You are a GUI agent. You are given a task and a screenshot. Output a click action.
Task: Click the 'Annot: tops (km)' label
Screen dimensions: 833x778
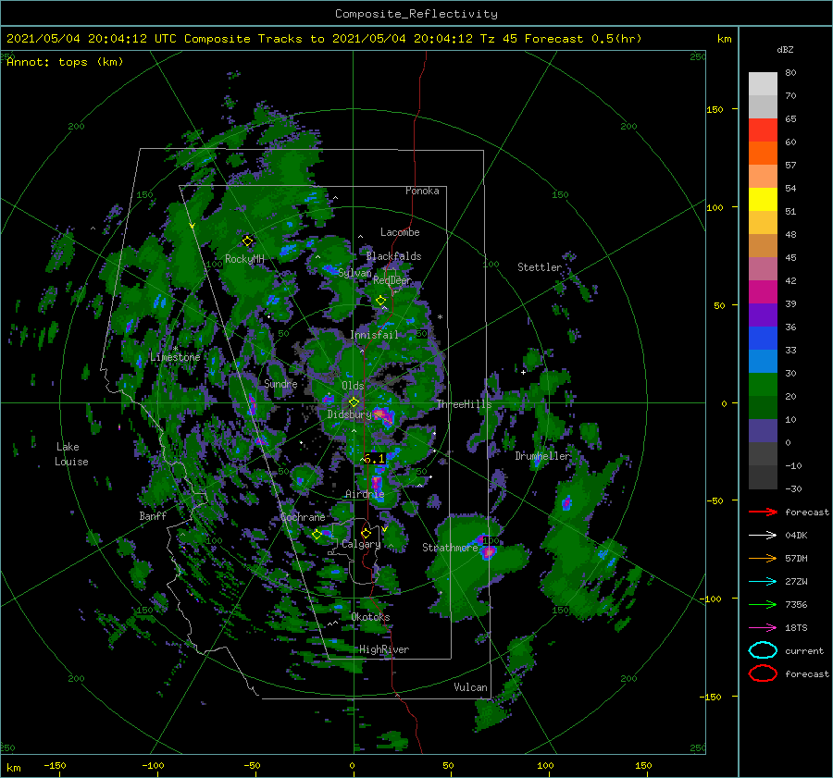(x=65, y=62)
